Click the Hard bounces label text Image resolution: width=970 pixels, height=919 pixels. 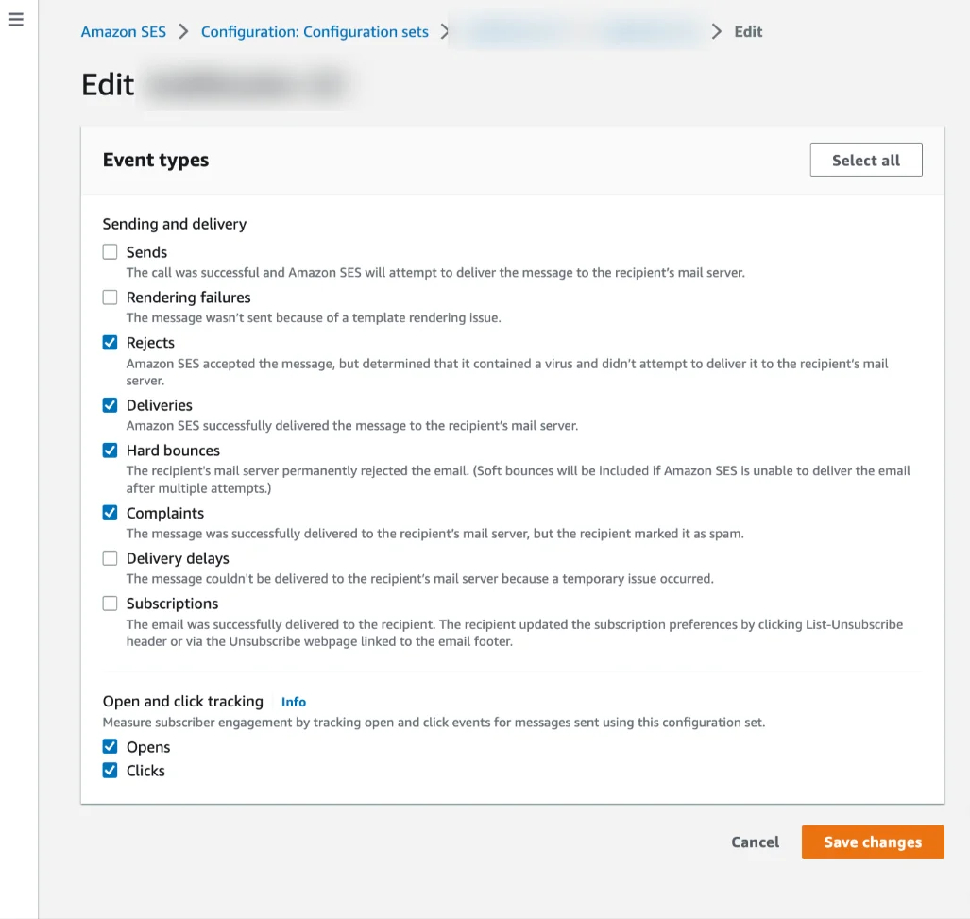click(173, 451)
